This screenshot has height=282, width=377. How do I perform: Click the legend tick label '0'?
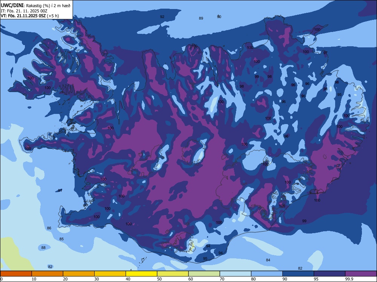(x=2, y=279)
